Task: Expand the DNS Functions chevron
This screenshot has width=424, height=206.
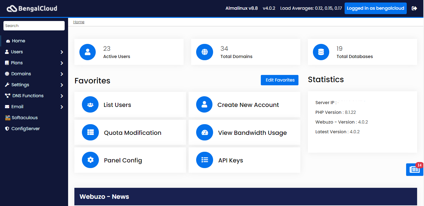Action: [x=62, y=96]
